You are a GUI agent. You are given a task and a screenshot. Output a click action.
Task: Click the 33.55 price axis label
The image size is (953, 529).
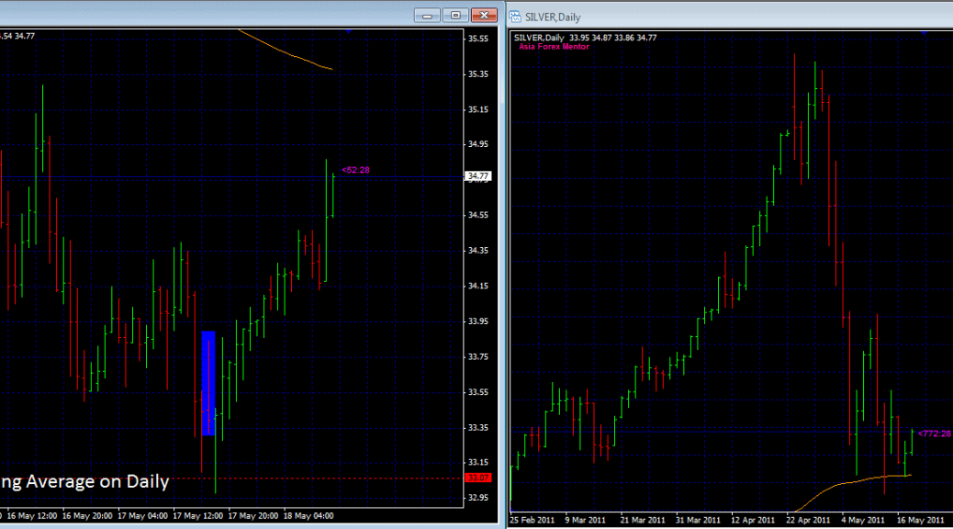[477, 392]
